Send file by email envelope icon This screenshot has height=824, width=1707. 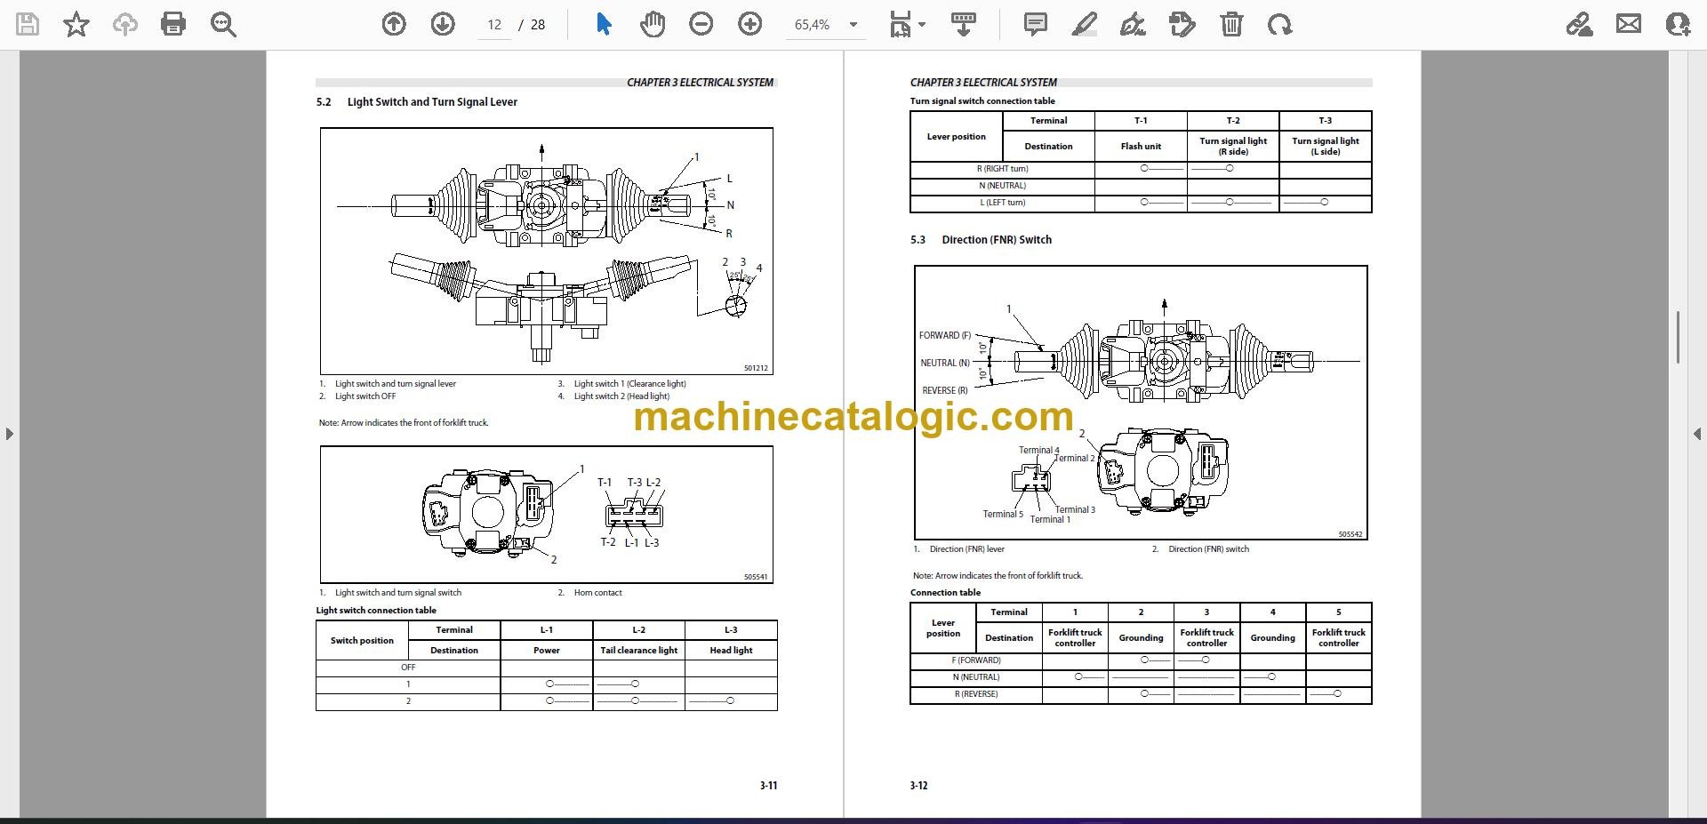pos(1629,24)
